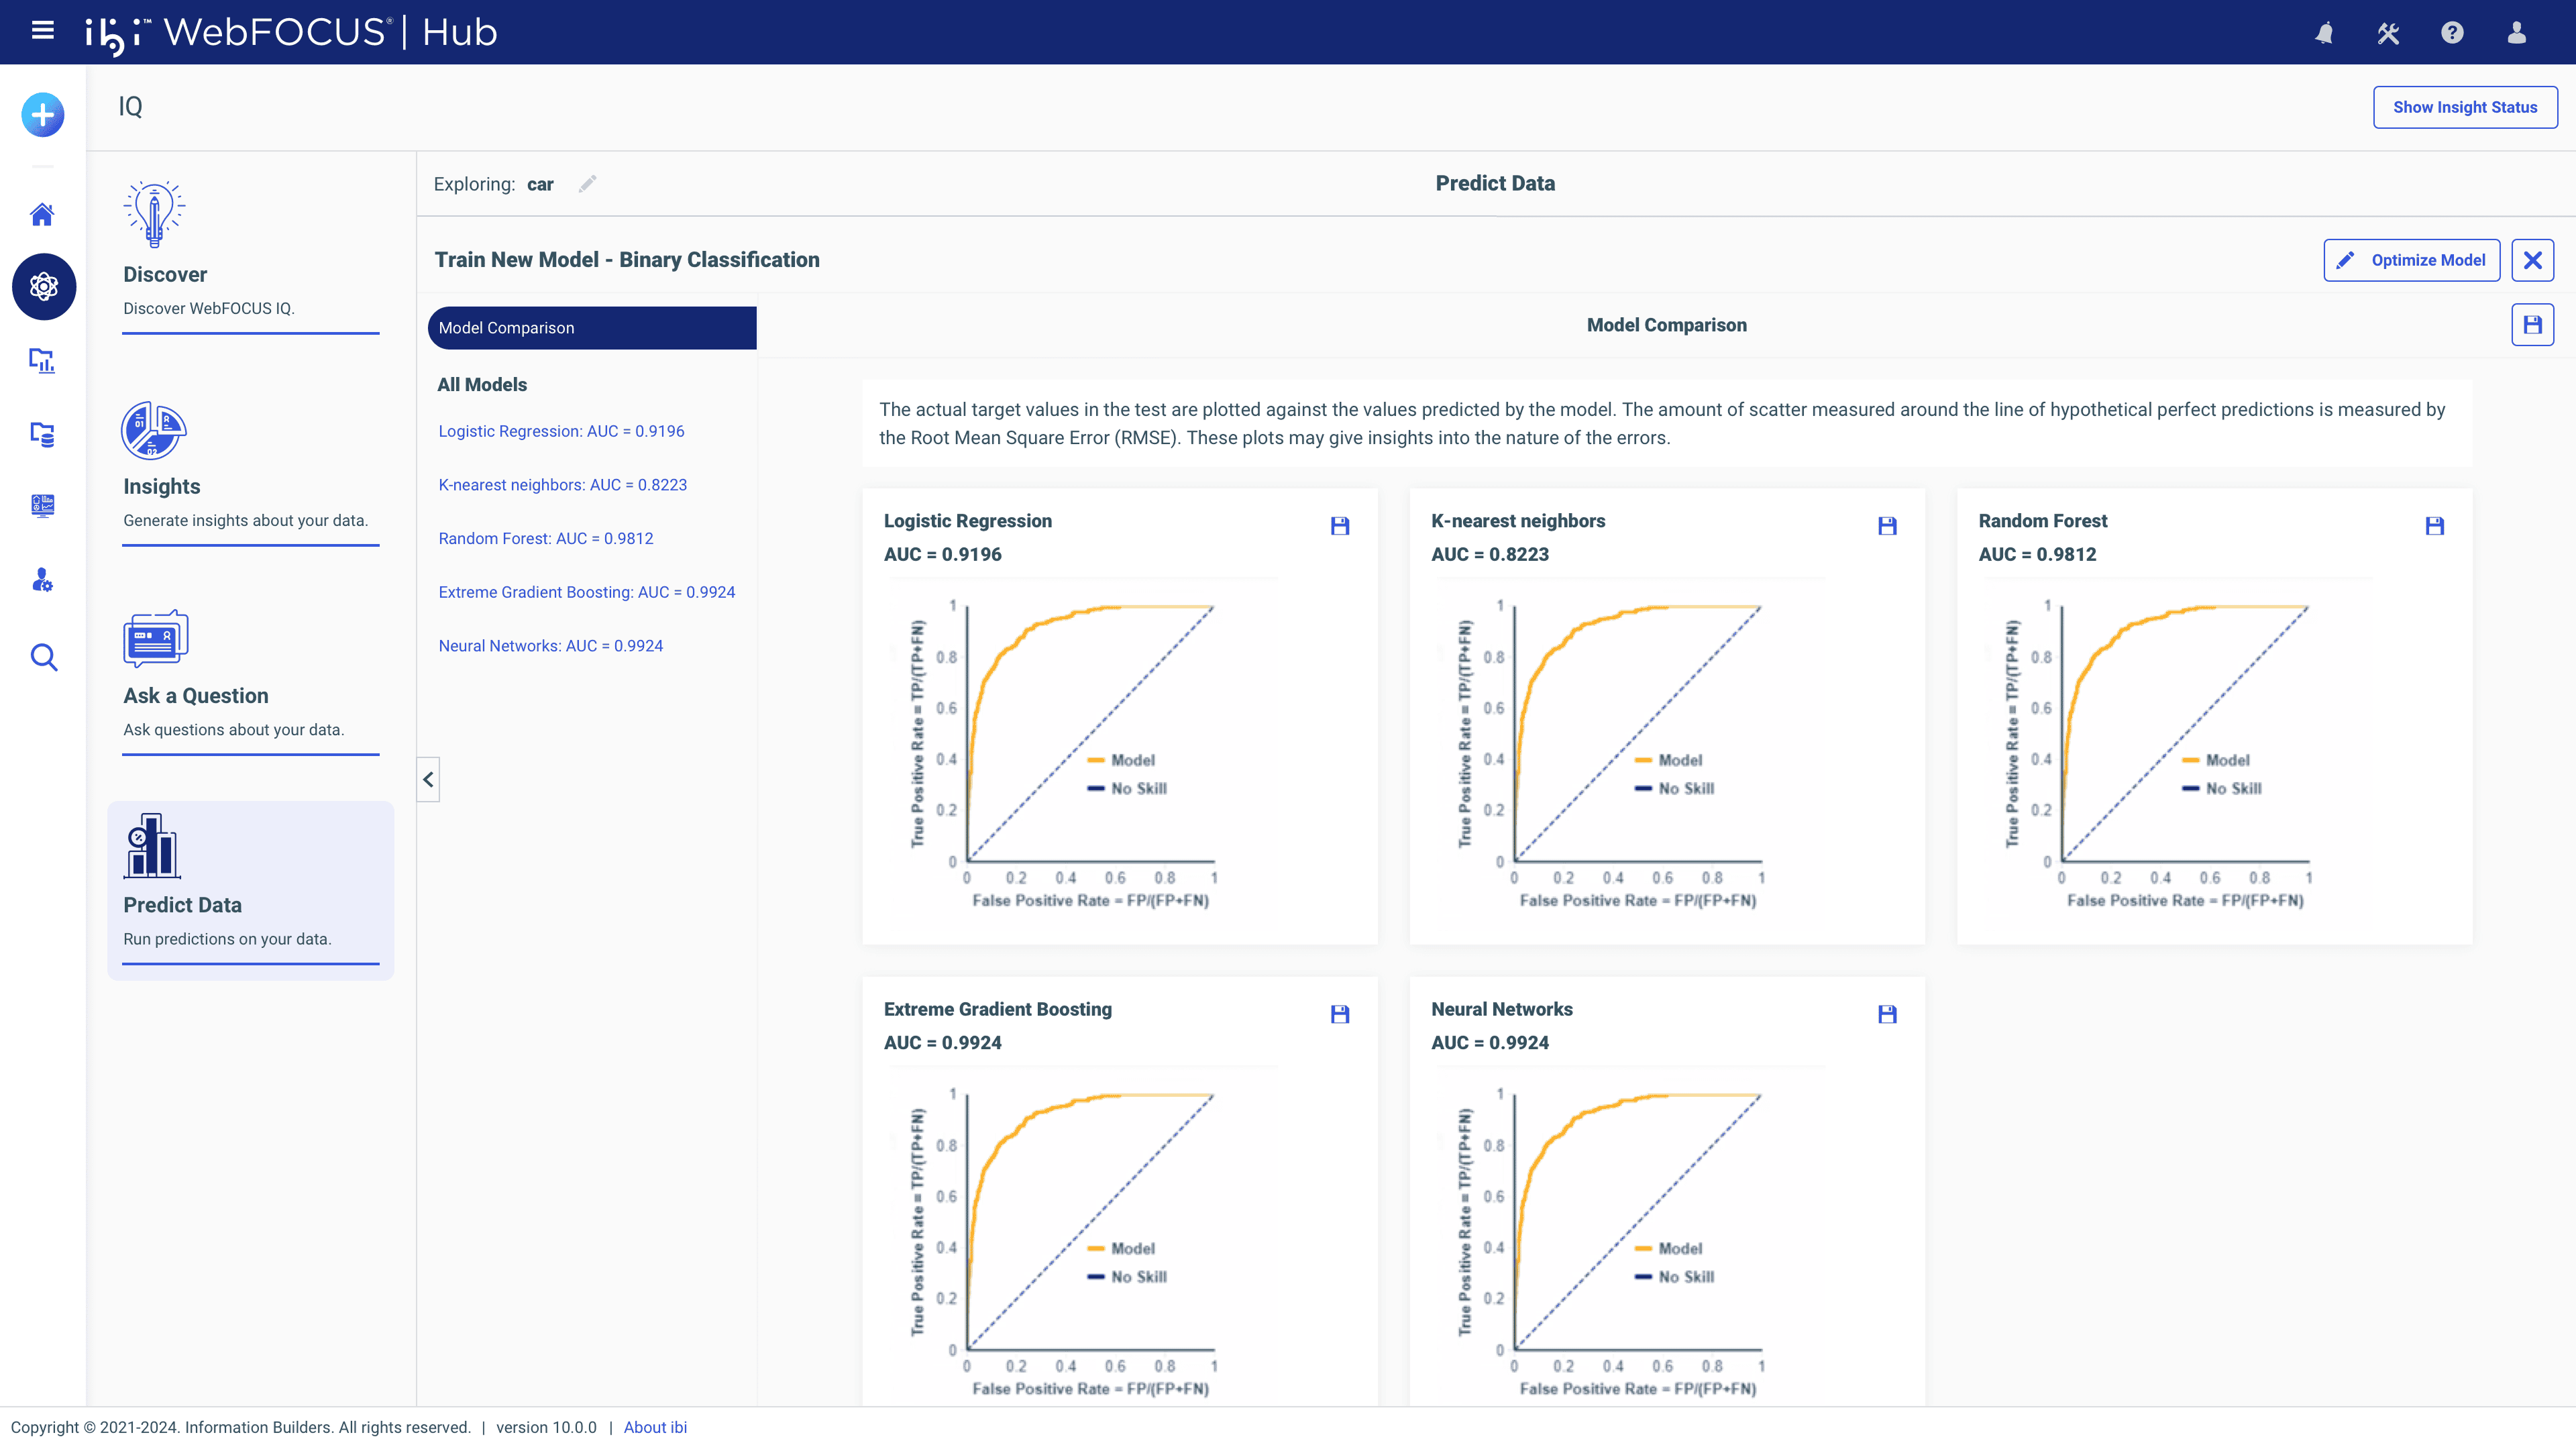Collapse the side panel with arrow
2576x1449 pixels.
pyautogui.click(x=428, y=779)
